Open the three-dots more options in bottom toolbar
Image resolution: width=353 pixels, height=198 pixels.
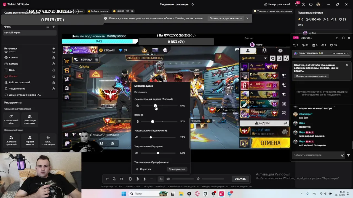click(151, 179)
